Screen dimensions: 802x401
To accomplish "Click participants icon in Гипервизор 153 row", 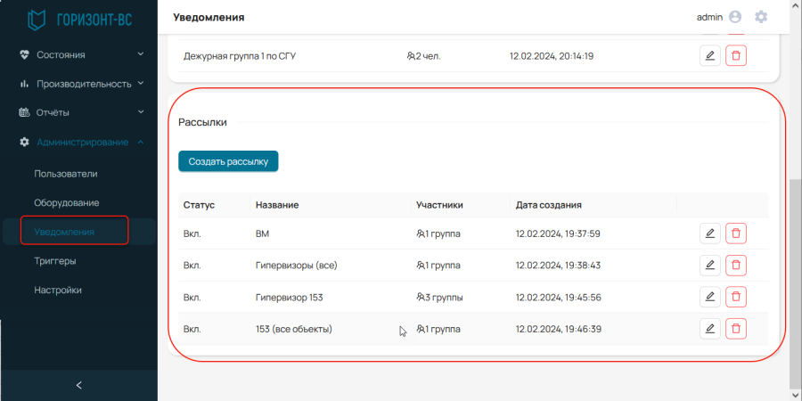I will tap(421, 297).
